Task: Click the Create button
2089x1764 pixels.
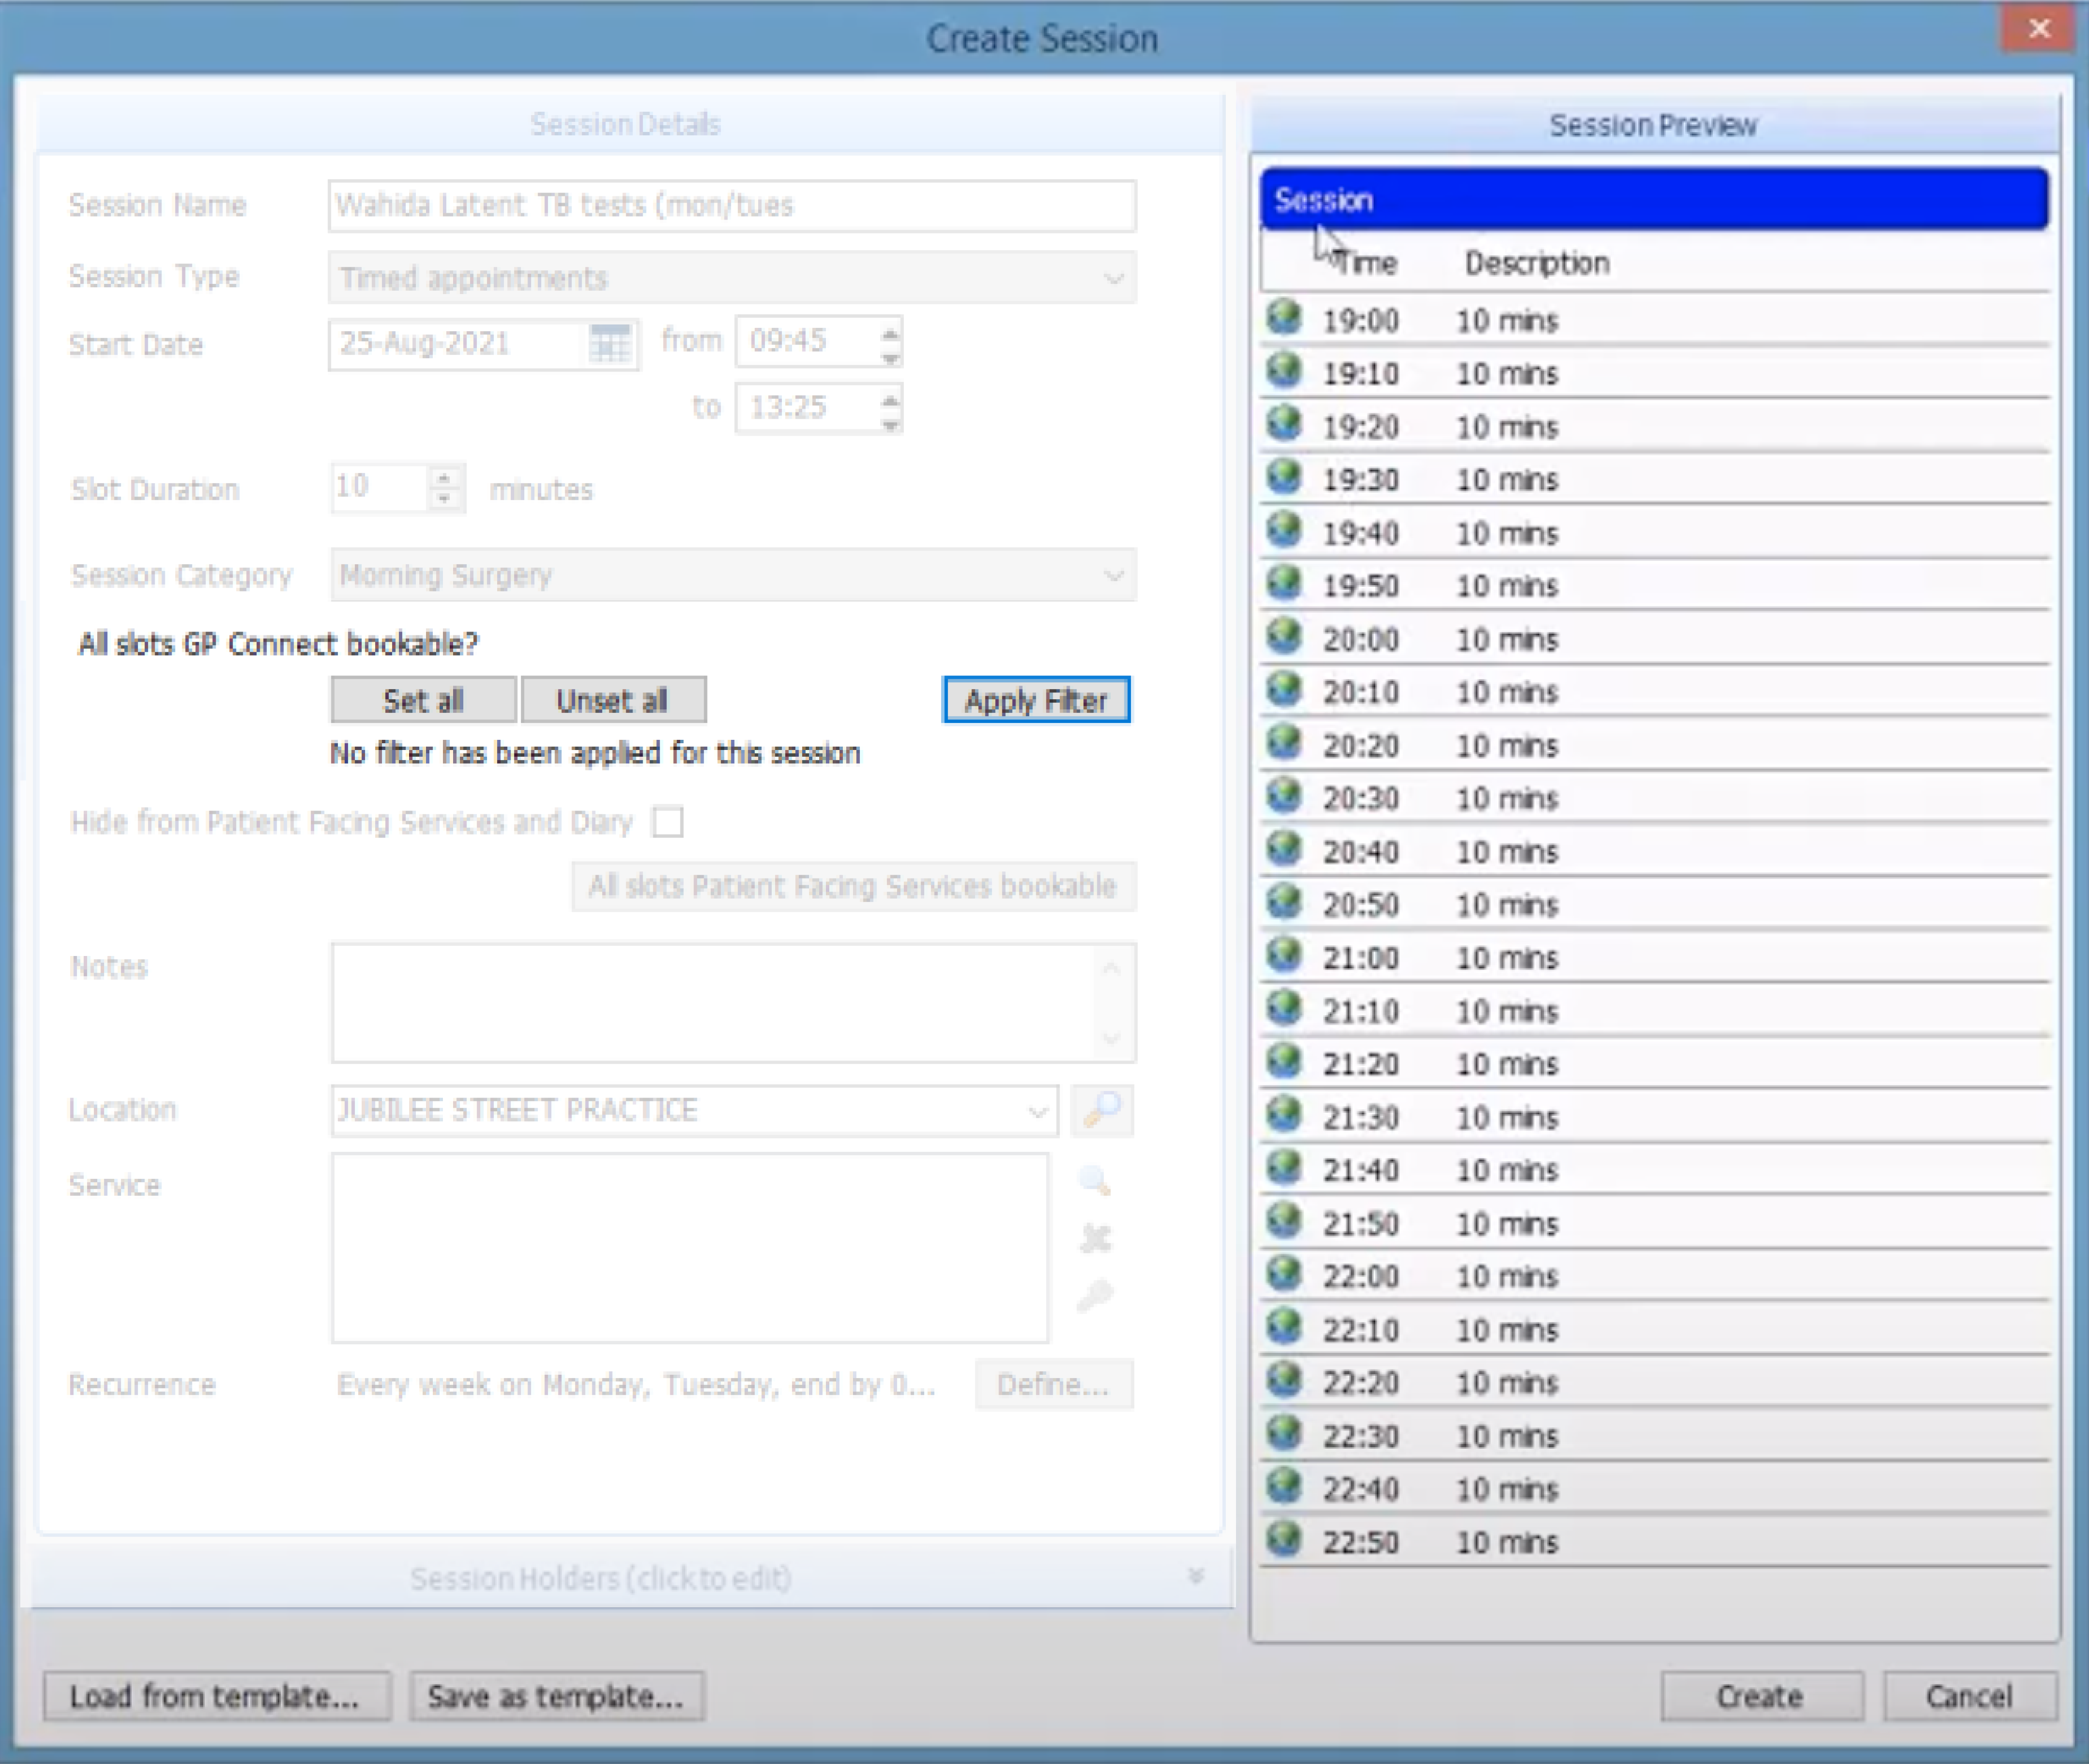Action: tap(1761, 1696)
